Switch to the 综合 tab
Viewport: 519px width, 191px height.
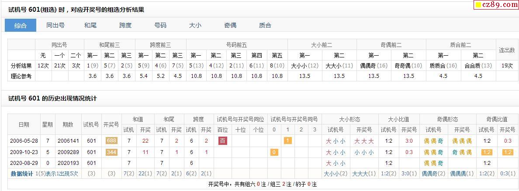click(x=20, y=25)
